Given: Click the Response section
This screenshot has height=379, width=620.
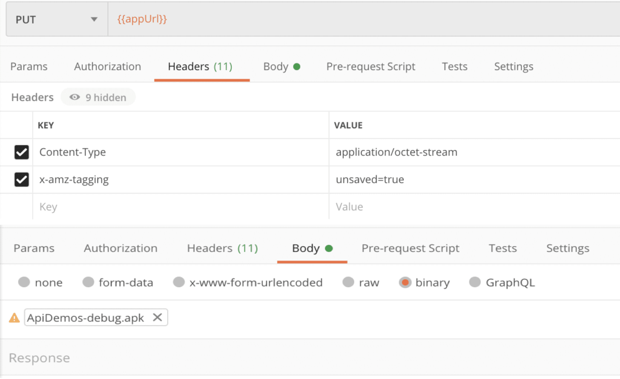Looking at the screenshot, I should tap(39, 358).
